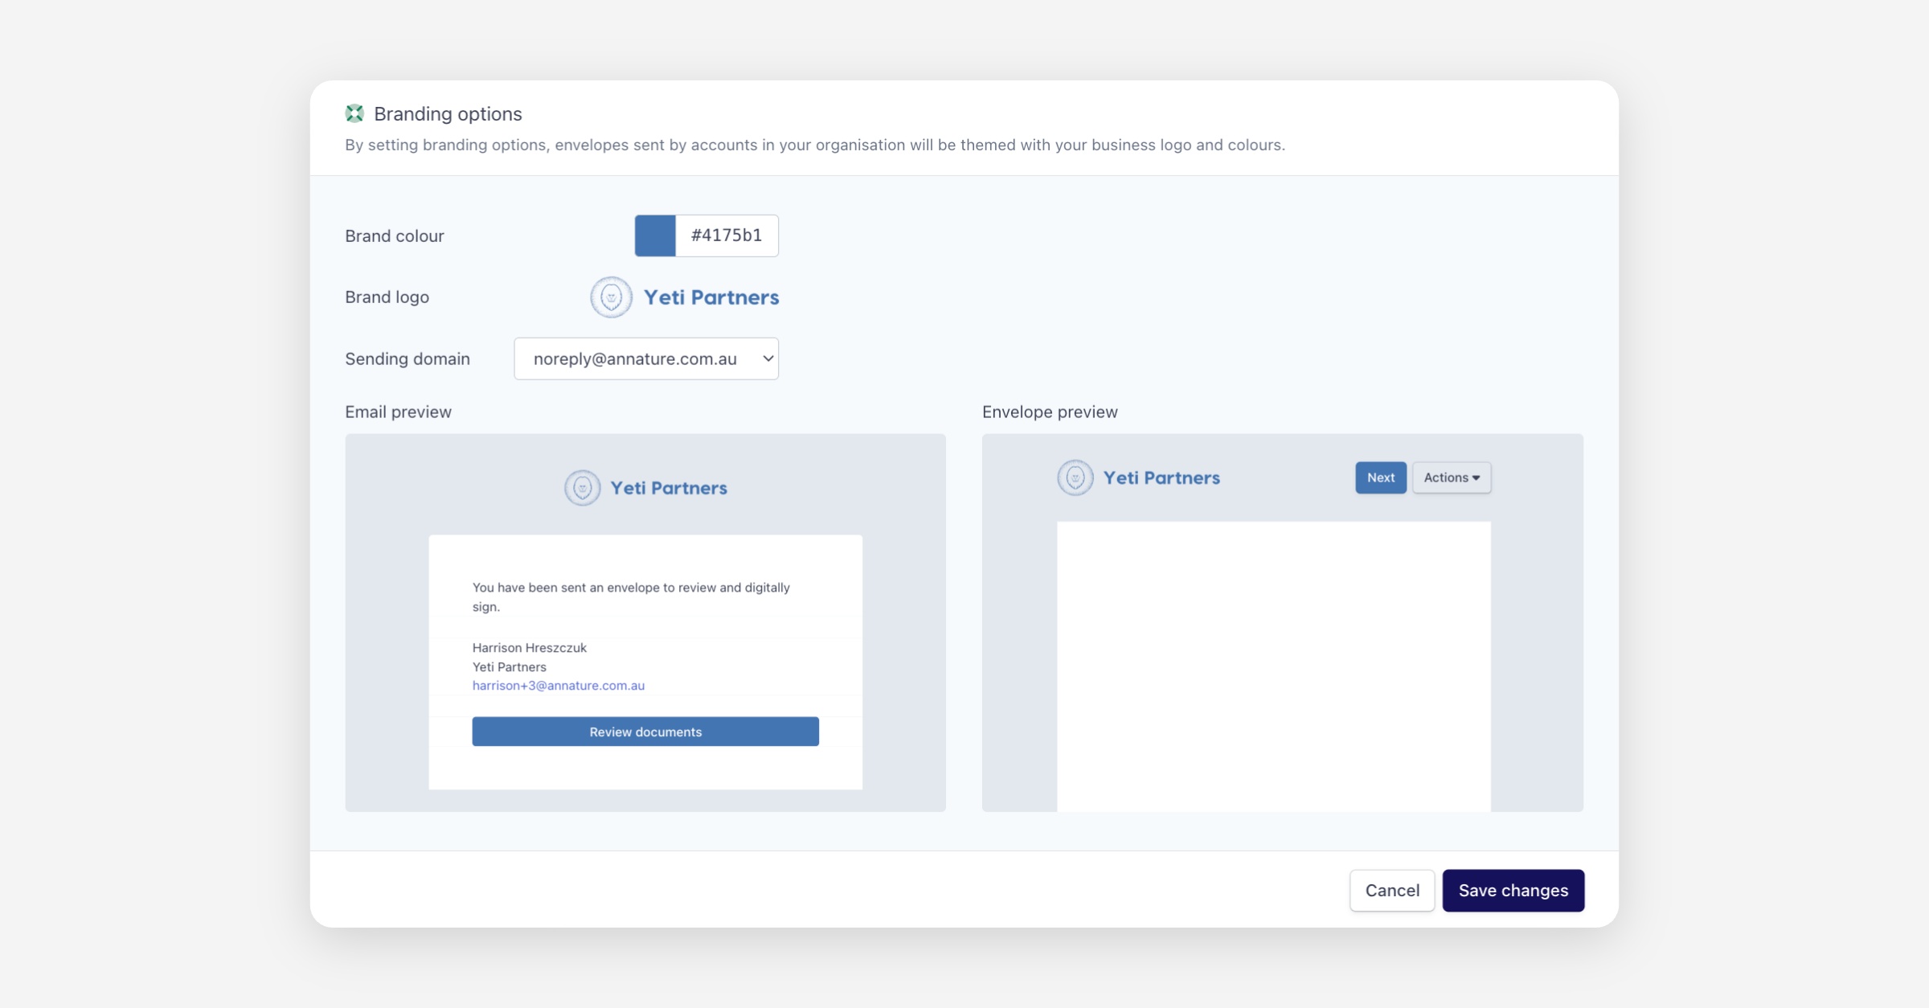Click the emblem icon in envelope preview
The width and height of the screenshot is (1929, 1008).
[x=1075, y=477]
